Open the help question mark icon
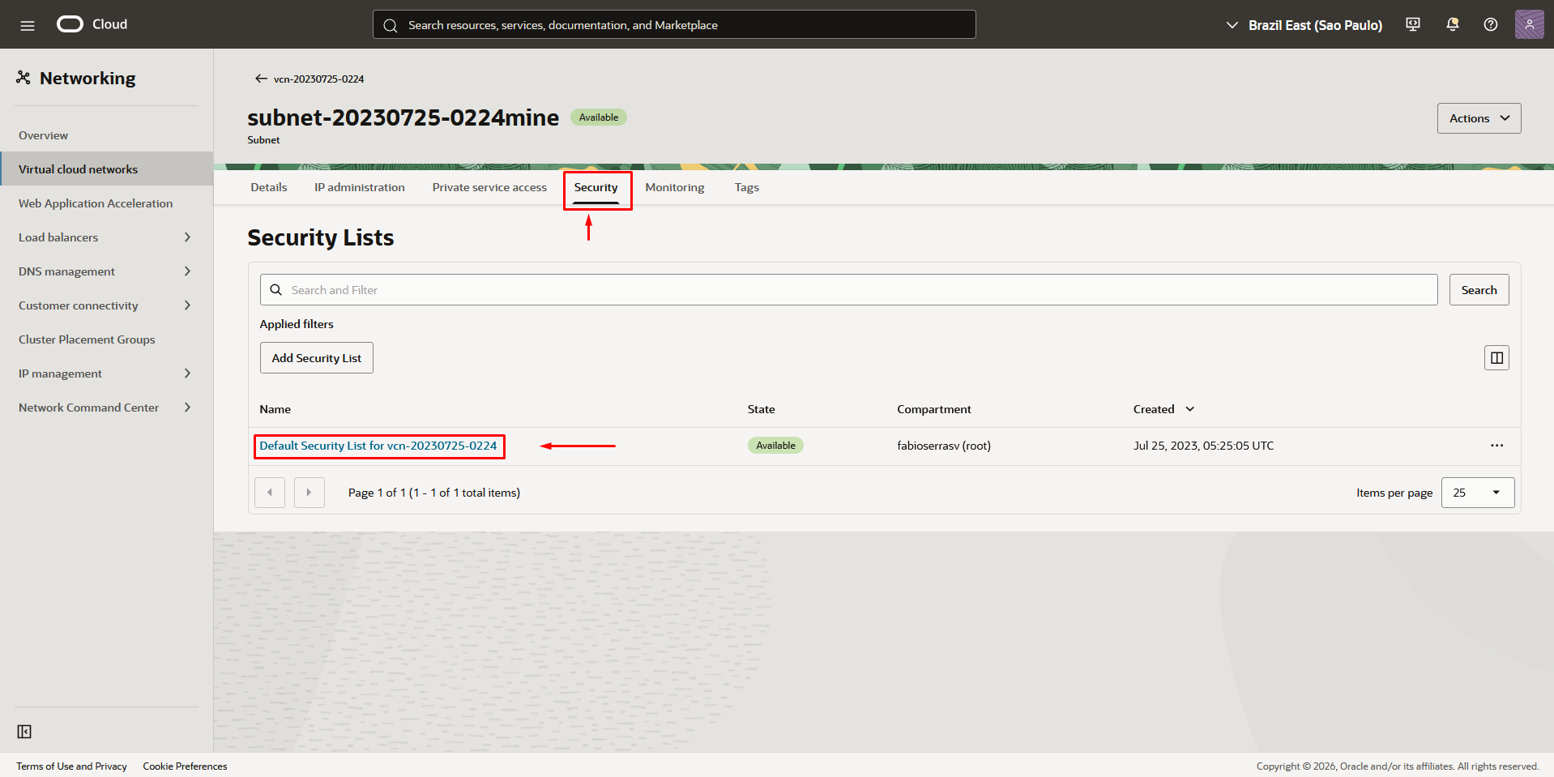1554x777 pixels. tap(1491, 24)
